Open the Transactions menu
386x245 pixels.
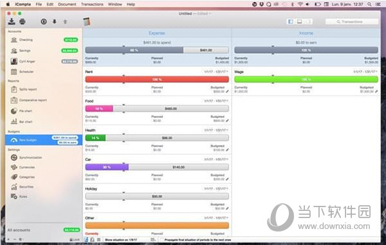(92, 4)
